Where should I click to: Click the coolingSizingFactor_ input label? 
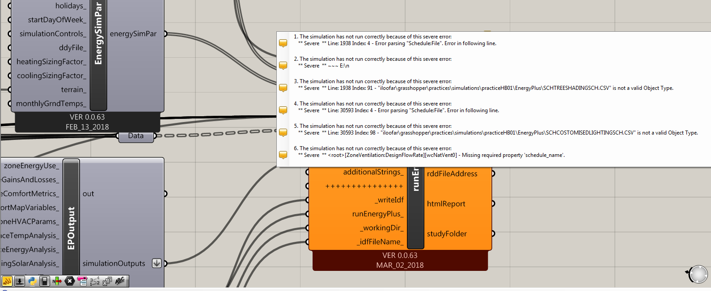pos(51,76)
